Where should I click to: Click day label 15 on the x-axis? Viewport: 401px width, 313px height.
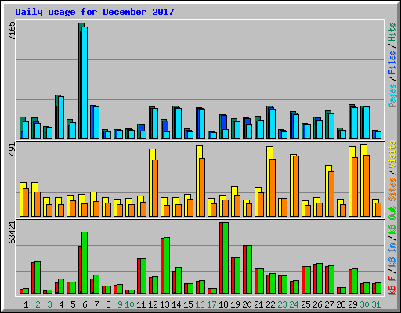(188, 304)
